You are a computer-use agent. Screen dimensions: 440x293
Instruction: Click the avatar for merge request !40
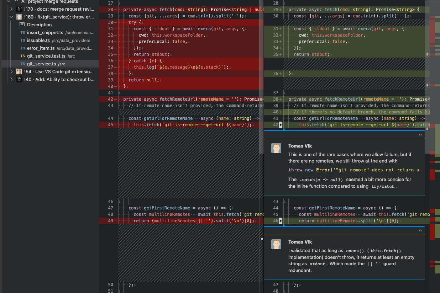pos(19,79)
